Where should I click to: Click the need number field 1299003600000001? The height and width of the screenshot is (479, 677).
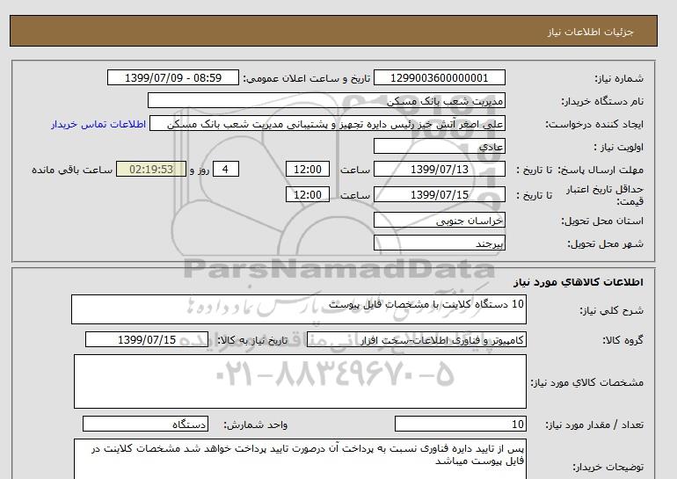click(439, 77)
